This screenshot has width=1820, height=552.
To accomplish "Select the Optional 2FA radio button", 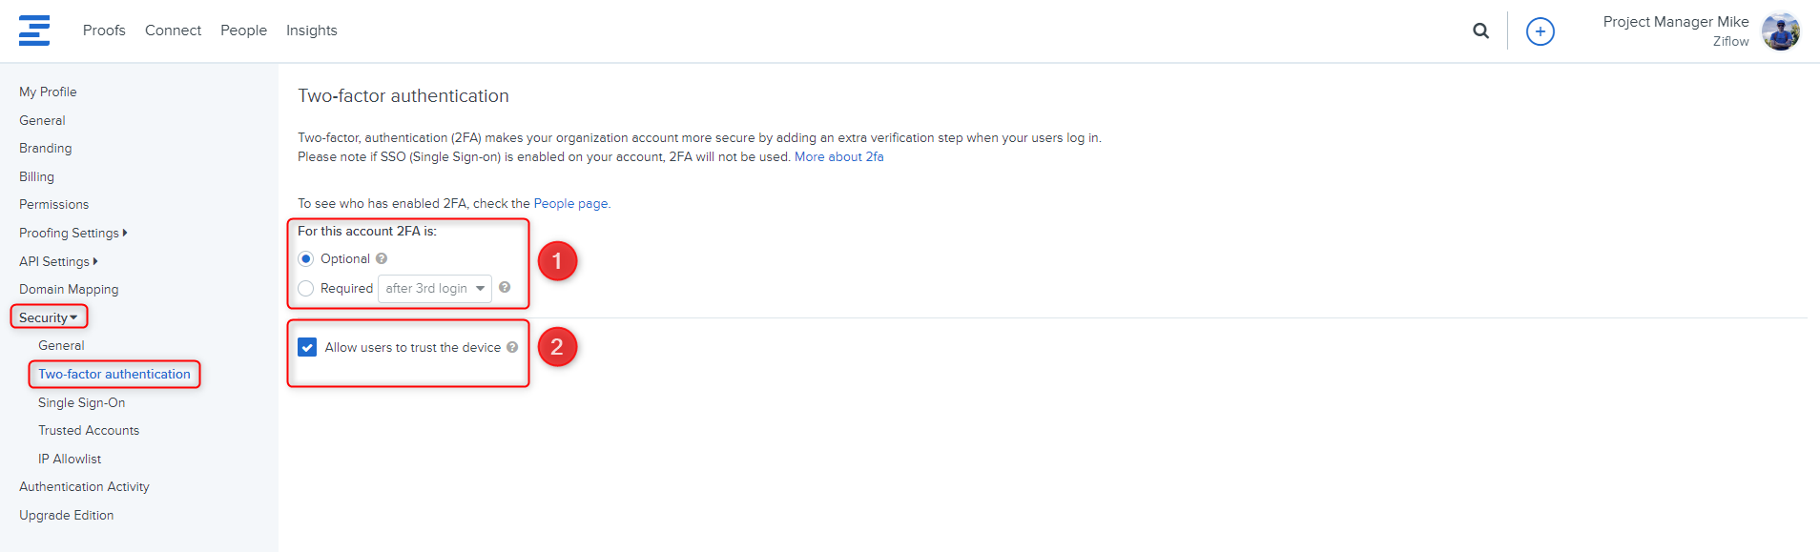I will tap(306, 259).
